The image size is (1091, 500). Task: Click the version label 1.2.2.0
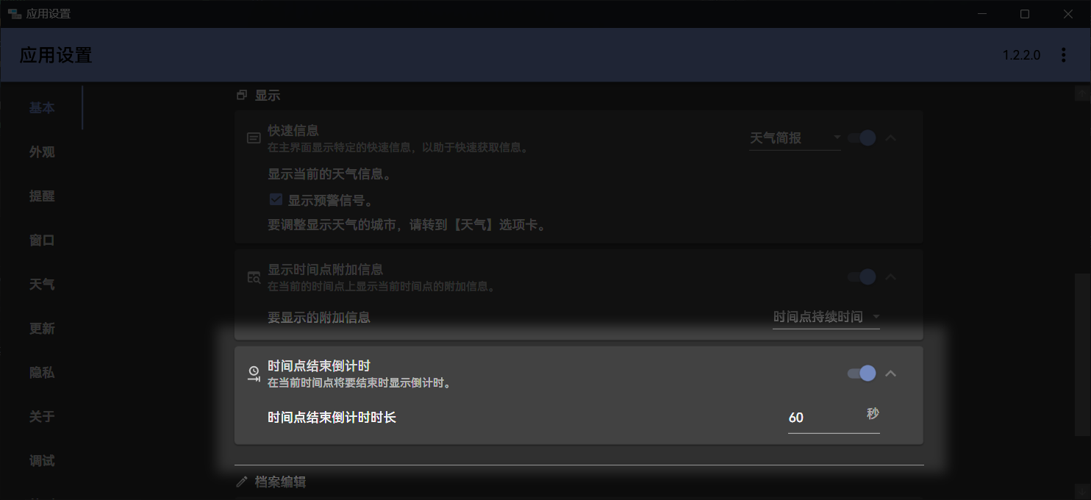[1021, 54]
